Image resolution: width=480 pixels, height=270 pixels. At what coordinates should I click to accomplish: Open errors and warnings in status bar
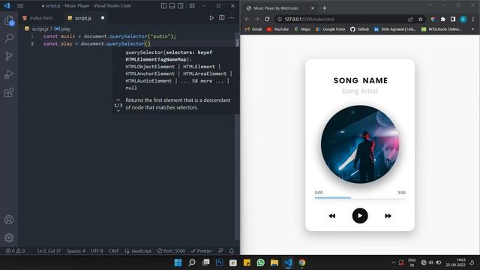[15, 250]
